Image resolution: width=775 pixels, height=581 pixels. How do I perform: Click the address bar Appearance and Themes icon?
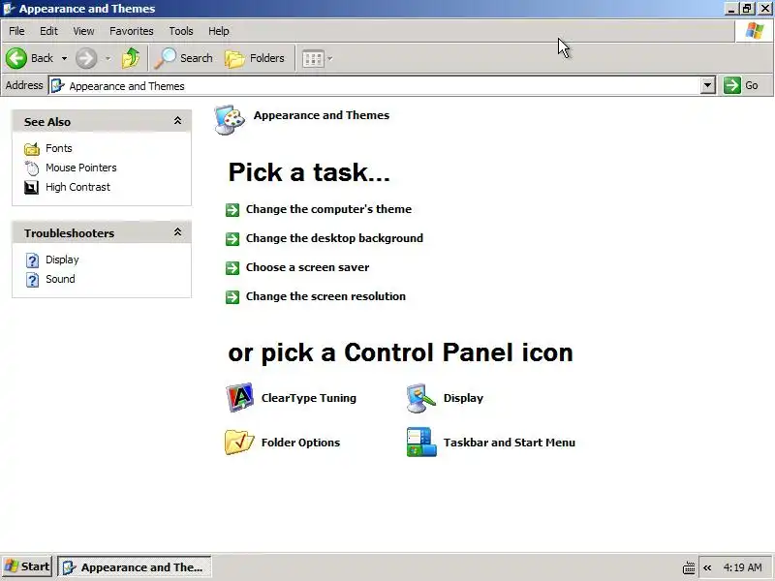[58, 85]
